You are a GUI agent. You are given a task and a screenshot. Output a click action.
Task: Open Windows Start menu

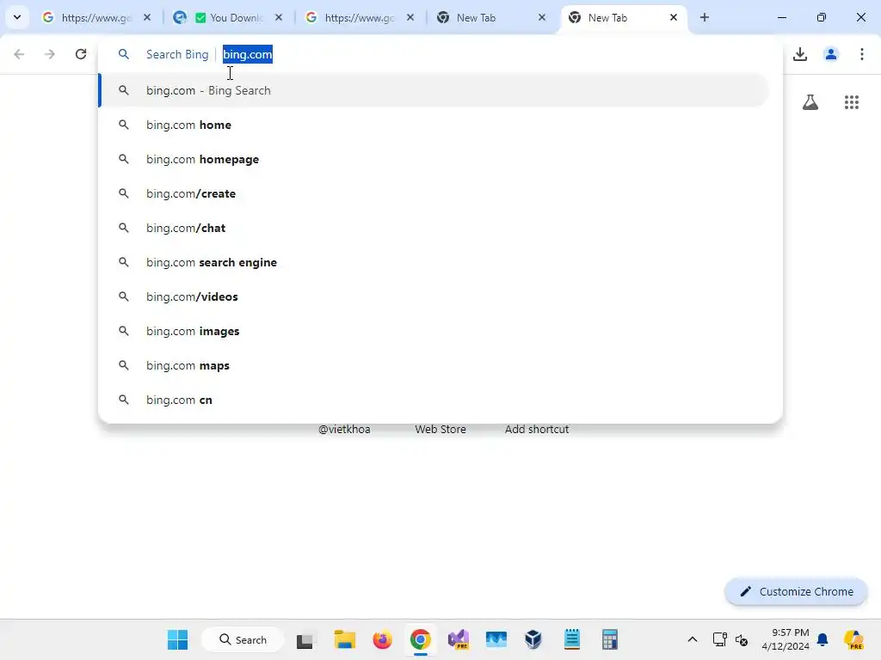coord(177,639)
